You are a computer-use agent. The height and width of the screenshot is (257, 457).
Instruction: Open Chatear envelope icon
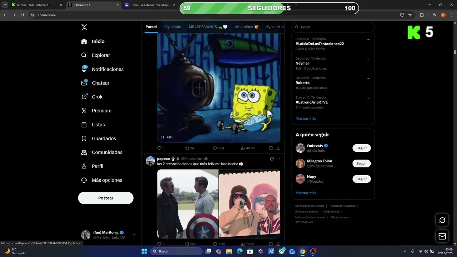click(x=84, y=83)
